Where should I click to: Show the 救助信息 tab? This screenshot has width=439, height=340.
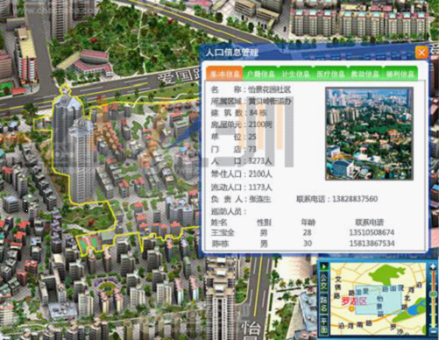click(365, 74)
